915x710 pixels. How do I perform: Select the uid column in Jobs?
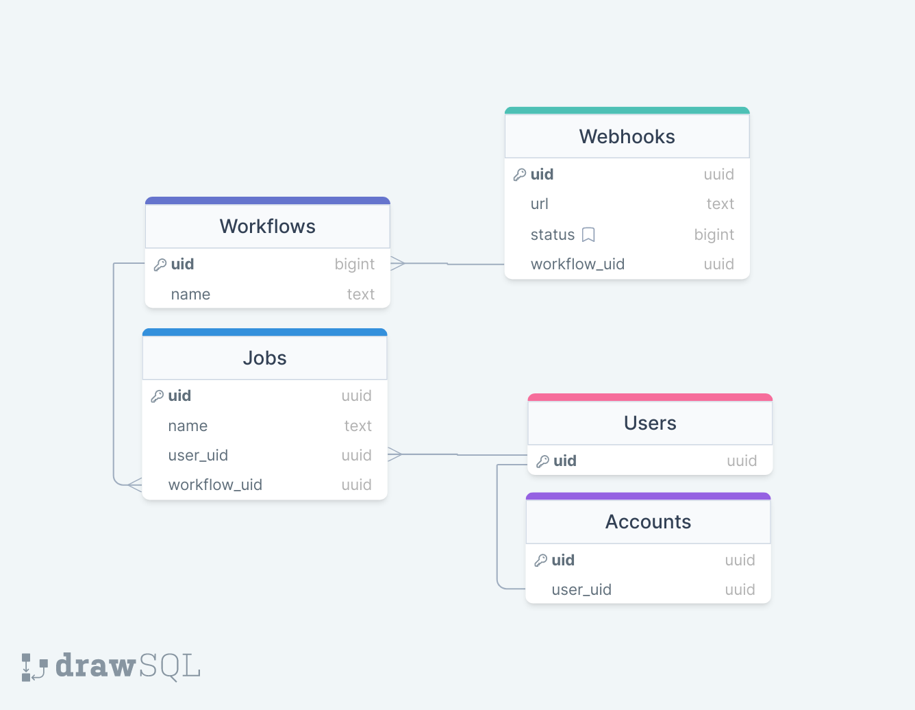point(265,396)
